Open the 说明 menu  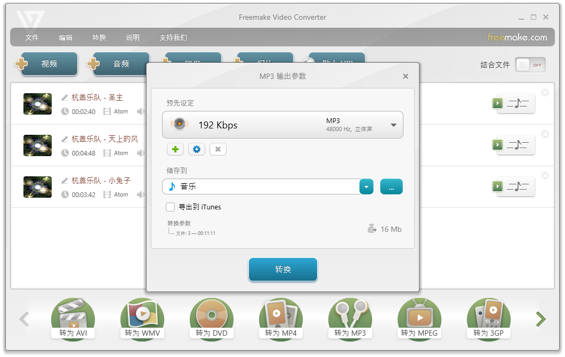(x=133, y=37)
